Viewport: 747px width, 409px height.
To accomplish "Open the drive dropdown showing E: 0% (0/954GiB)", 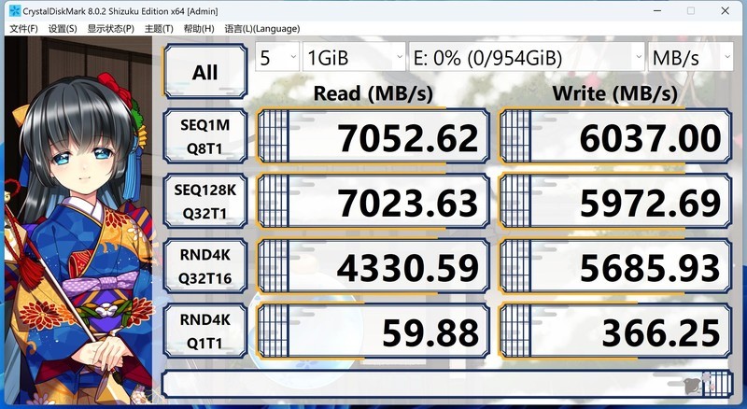I will pos(527,57).
